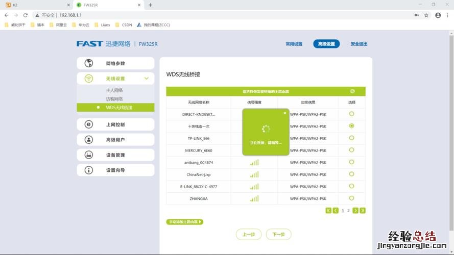Screen dimensions: 454x255
Task: Switch to the 常用设置 tab
Action: click(294, 44)
